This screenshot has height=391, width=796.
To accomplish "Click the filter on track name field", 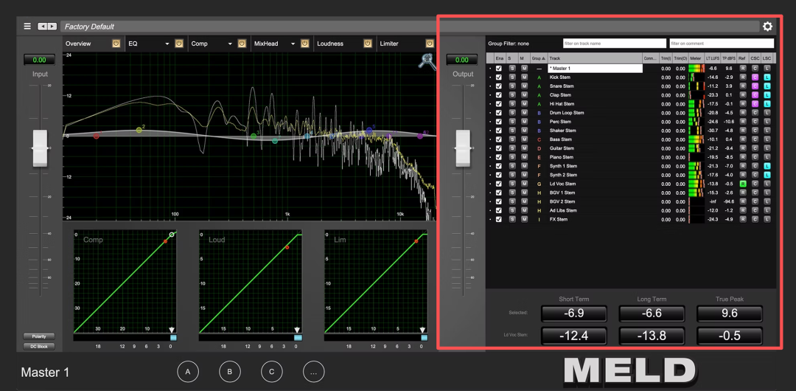I will point(615,44).
